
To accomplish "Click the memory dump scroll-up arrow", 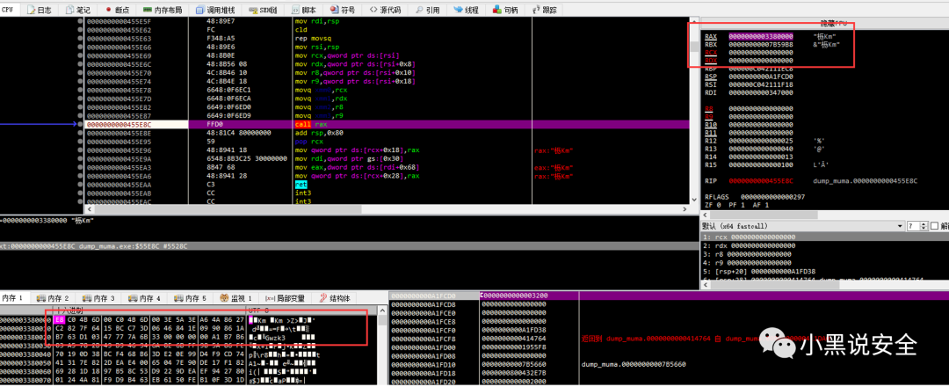I will (382, 310).
